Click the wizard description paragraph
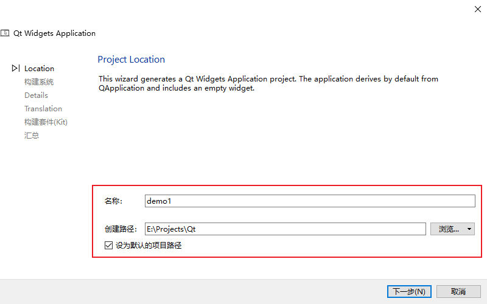This screenshot has width=487, height=304. (268, 83)
